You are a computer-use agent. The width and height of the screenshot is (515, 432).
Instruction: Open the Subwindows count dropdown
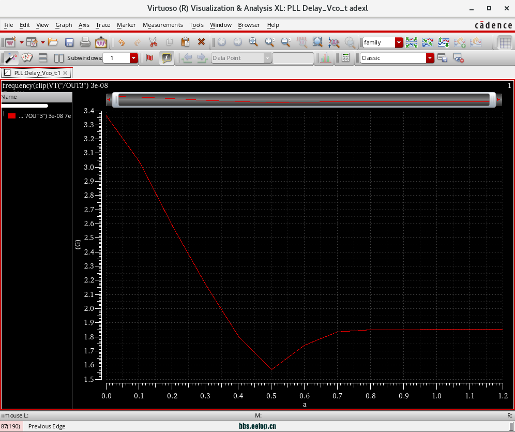pos(134,58)
